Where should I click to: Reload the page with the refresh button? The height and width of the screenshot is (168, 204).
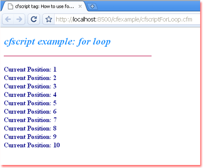point(34,19)
